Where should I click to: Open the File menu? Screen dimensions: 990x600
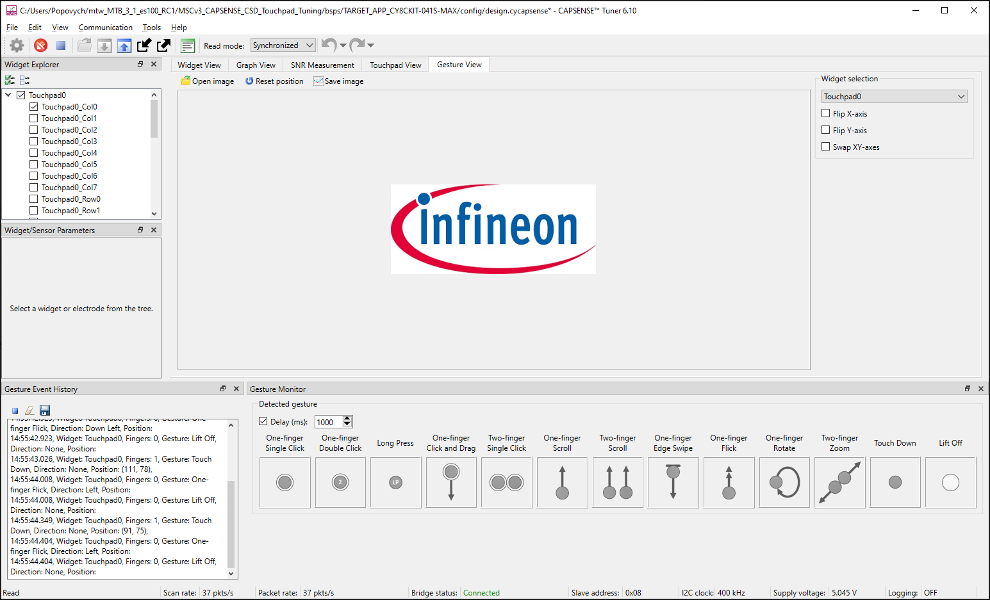click(12, 28)
